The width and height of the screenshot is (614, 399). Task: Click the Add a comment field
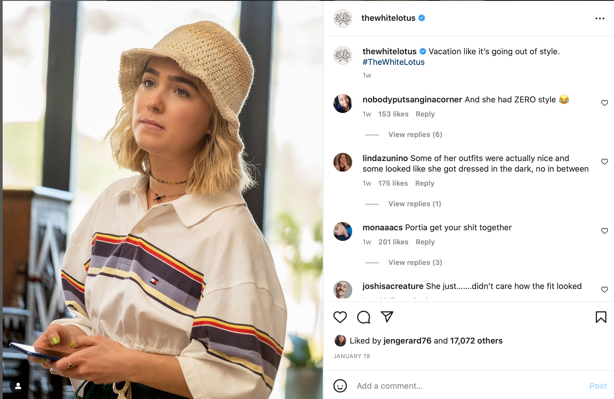(469, 386)
